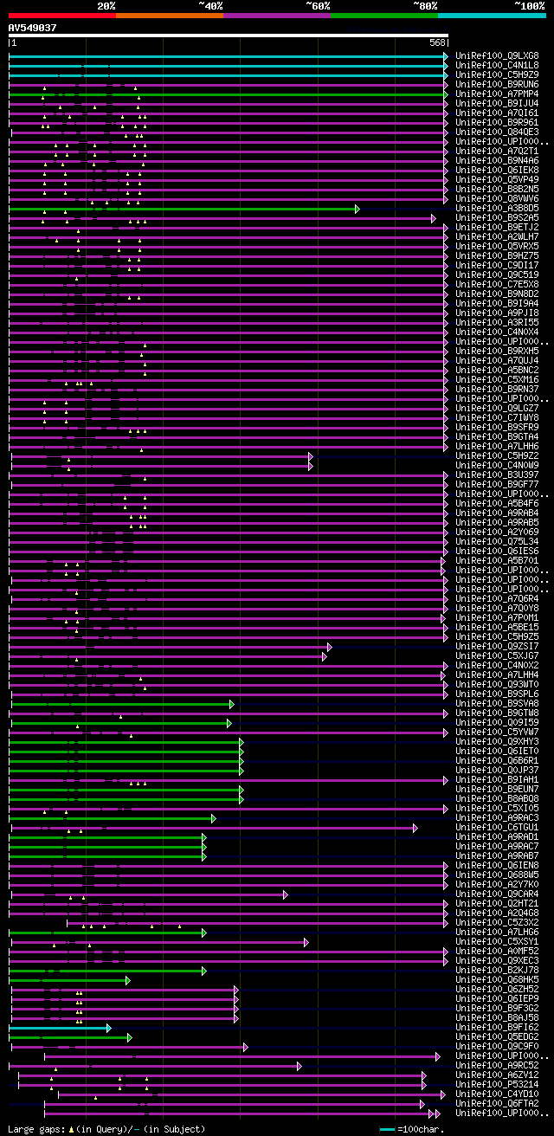Image resolution: width=554 pixels, height=1136 pixels.
Task: Click the label UniRef100_Q5VP49
Action: (x=497, y=179)
